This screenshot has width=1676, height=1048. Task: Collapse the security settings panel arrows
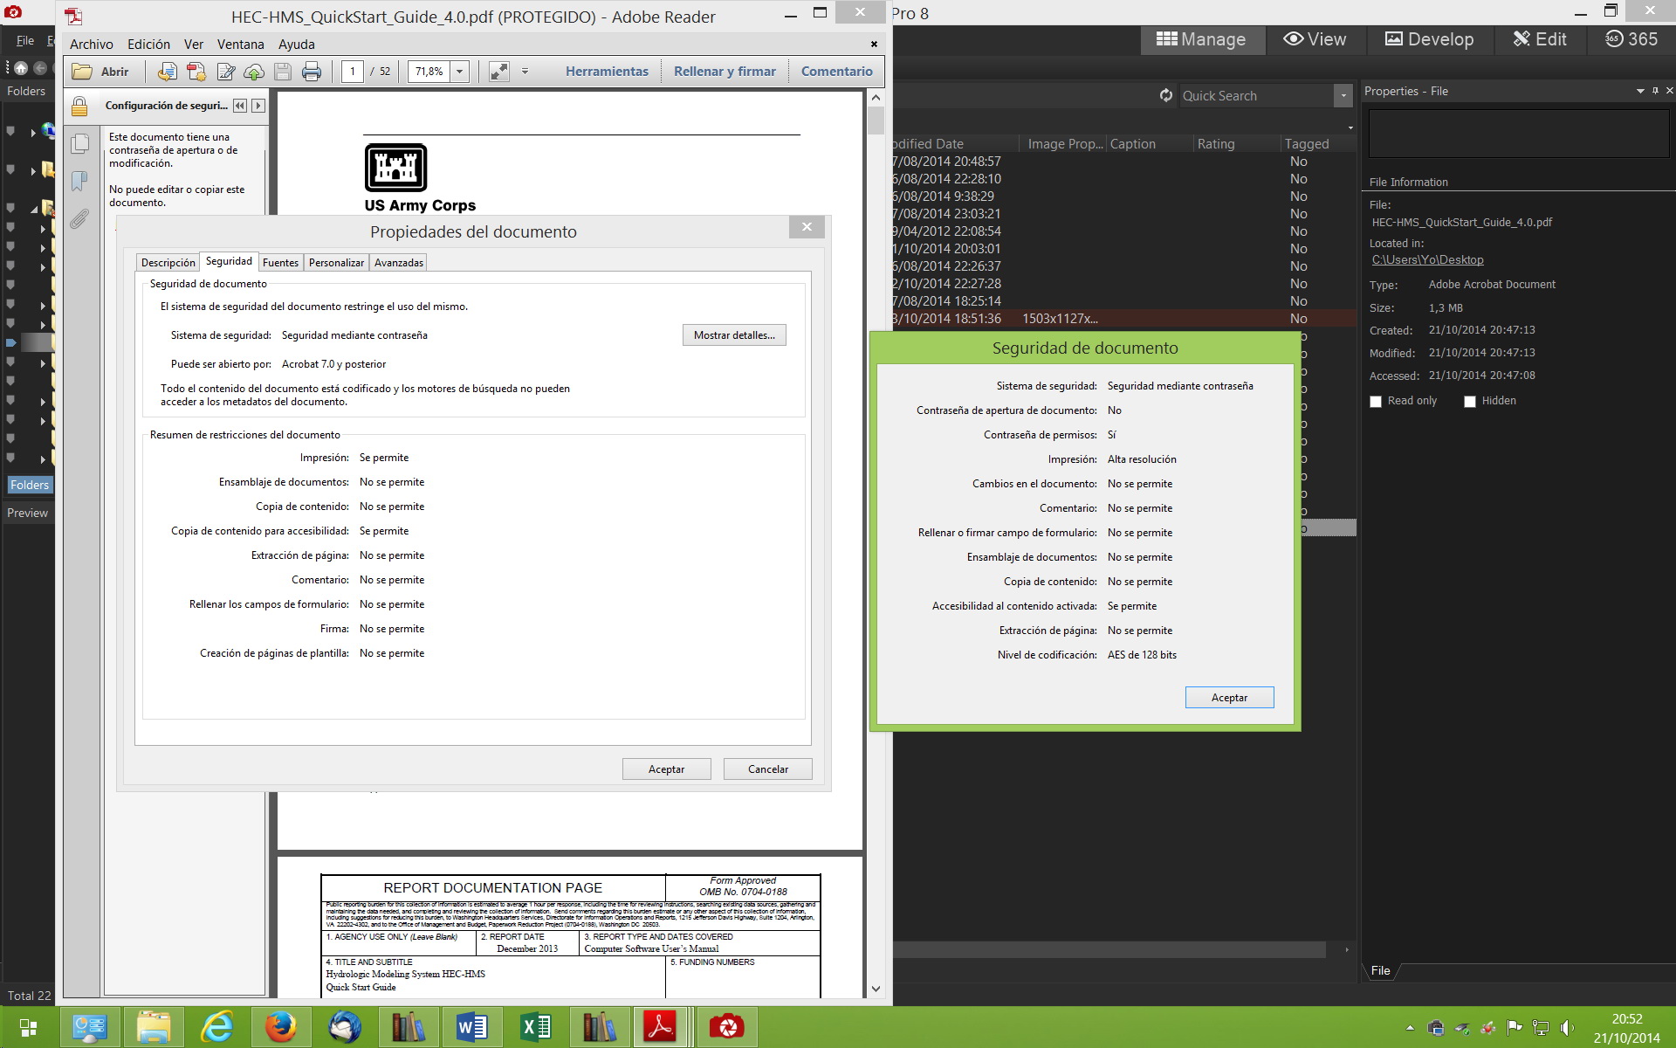240,106
